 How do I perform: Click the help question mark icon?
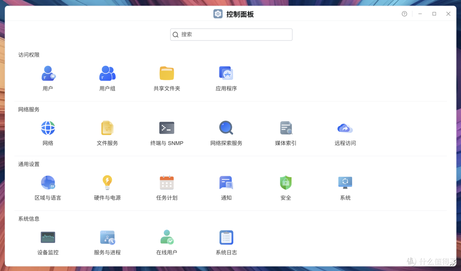click(405, 14)
